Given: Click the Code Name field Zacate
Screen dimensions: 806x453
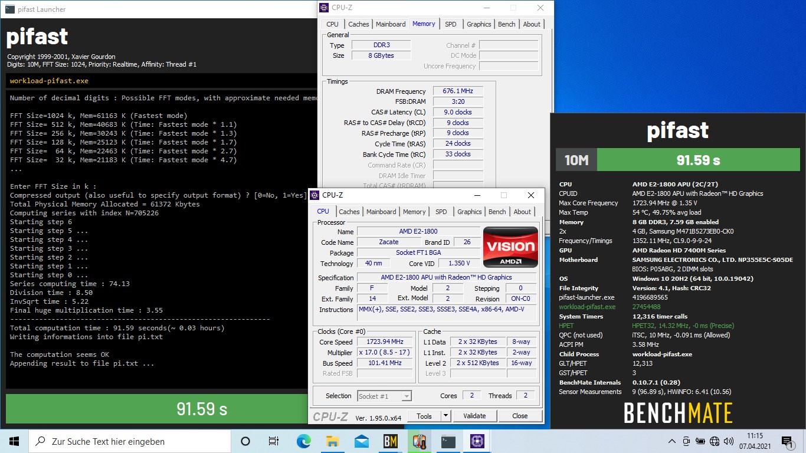Looking at the screenshot, I should (388, 242).
